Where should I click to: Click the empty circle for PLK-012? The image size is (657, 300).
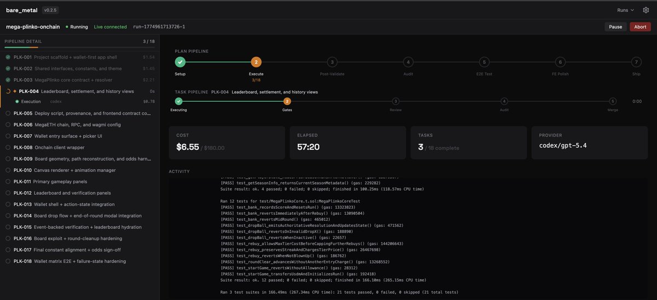coord(8,192)
